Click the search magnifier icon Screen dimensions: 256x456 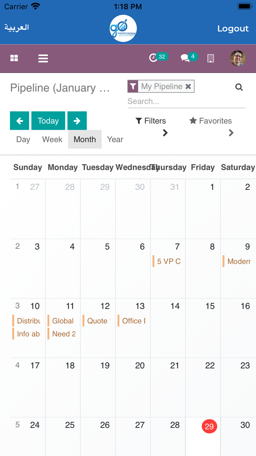pyautogui.click(x=239, y=87)
